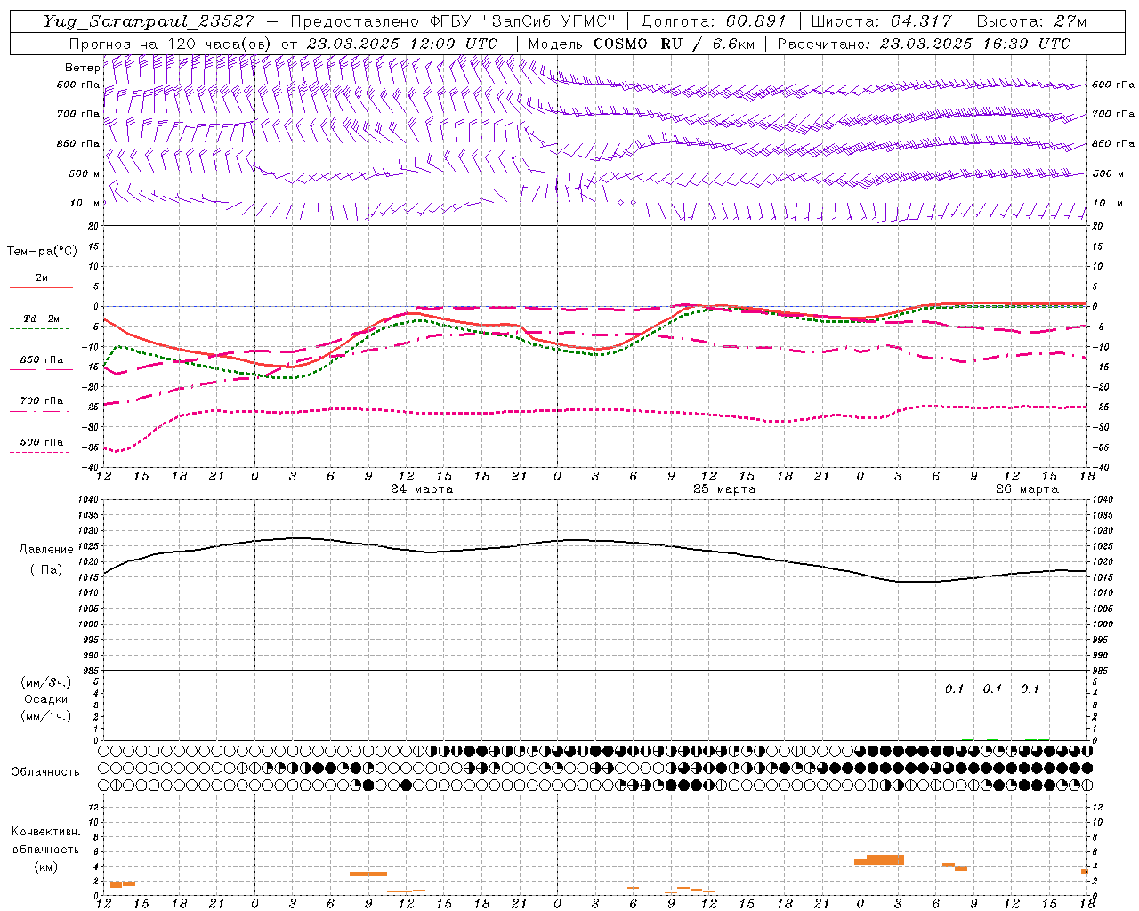The image size is (1139, 911).
Task: Click the latitude value Широта: 64.317
Action: pyautogui.click(x=882, y=21)
